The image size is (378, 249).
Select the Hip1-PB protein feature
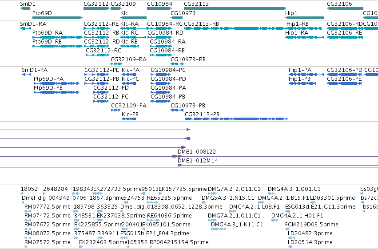302,83
